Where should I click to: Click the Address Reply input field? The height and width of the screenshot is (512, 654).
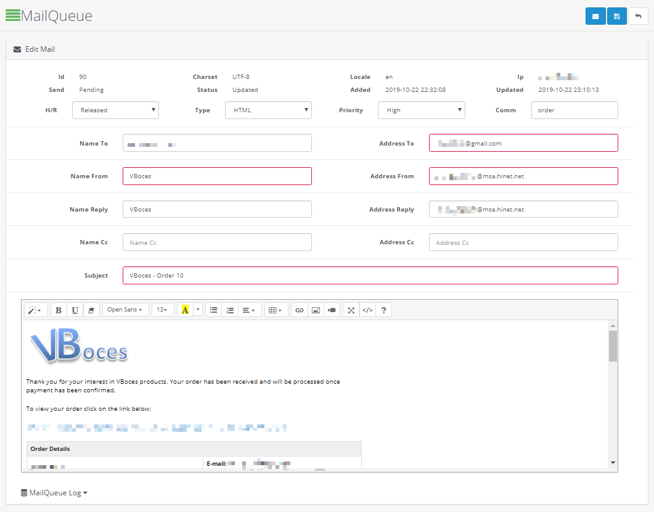(523, 210)
